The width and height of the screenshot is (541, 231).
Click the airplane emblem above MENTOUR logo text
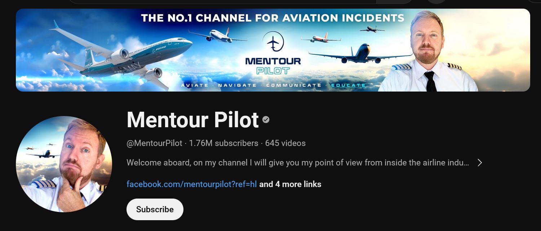[x=273, y=42]
